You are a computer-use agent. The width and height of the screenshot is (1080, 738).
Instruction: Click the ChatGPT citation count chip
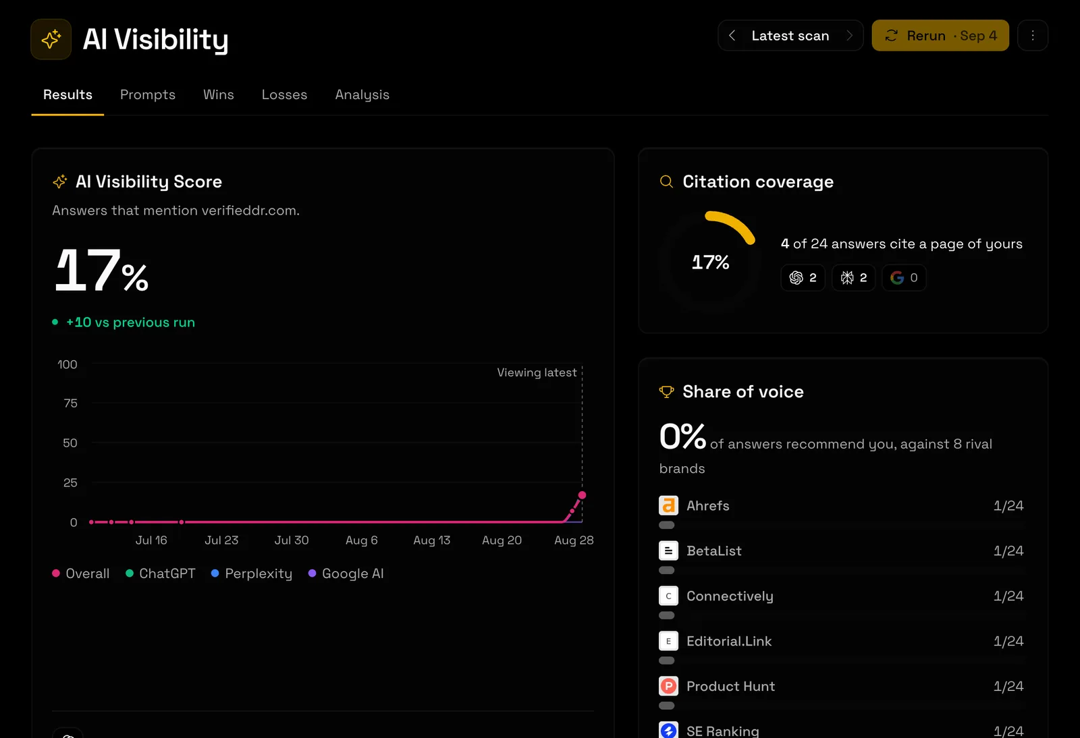click(x=803, y=277)
